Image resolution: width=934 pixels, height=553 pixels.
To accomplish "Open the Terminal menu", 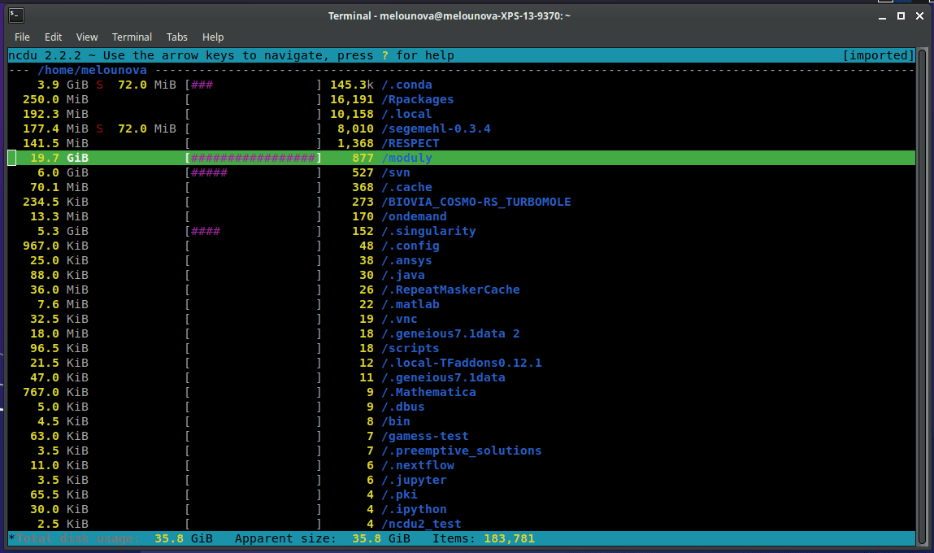I will 132,37.
